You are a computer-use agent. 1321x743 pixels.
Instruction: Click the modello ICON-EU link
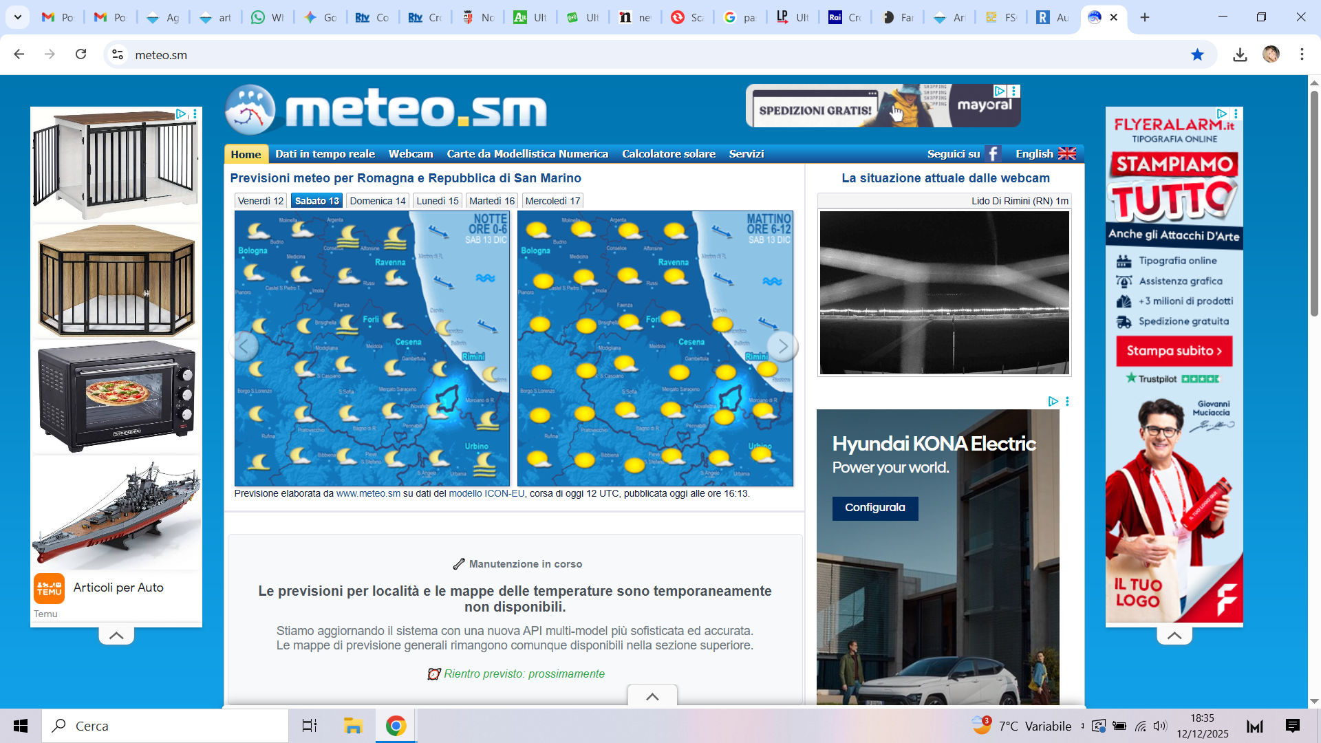click(x=486, y=494)
